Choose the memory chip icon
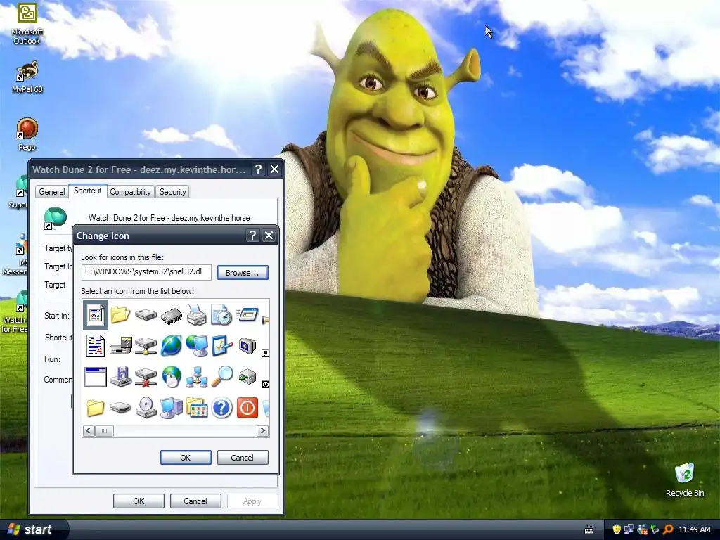Viewport: 720px width, 540px height. 172,316
